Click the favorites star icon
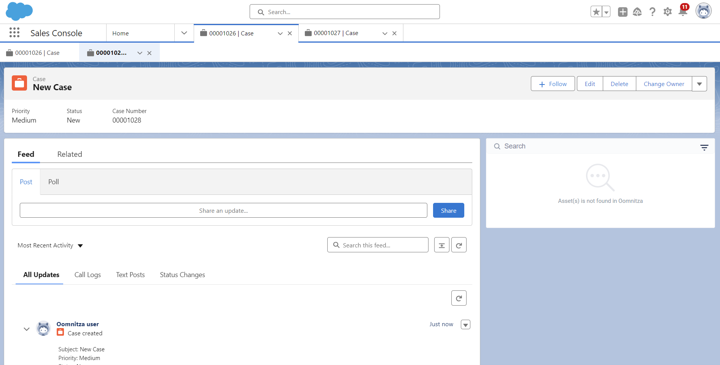The image size is (720, 365). pyautogui.click(x=596, y=12)
